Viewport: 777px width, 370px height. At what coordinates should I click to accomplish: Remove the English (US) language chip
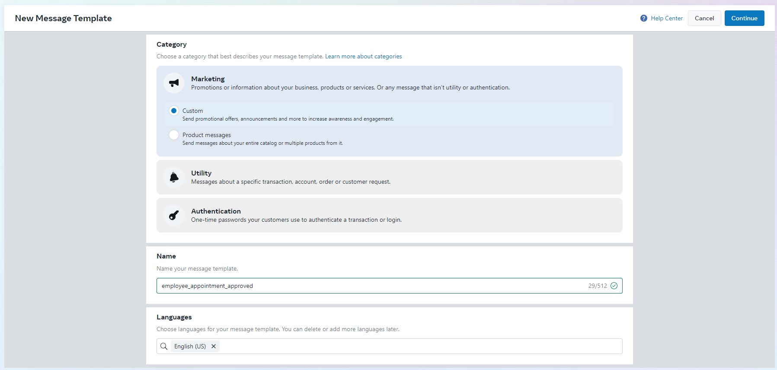point(214,346)
